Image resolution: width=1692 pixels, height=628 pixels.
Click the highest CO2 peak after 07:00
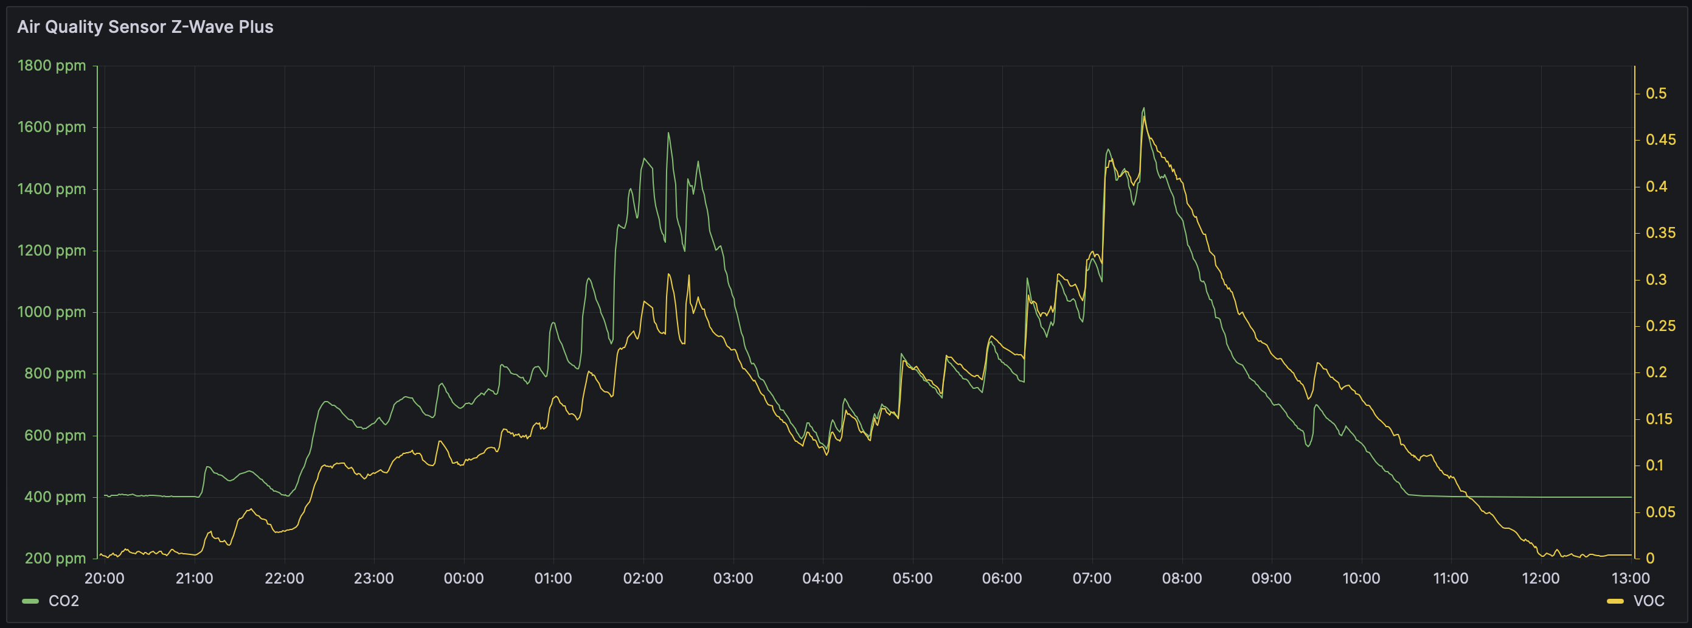pos(1143,108)
